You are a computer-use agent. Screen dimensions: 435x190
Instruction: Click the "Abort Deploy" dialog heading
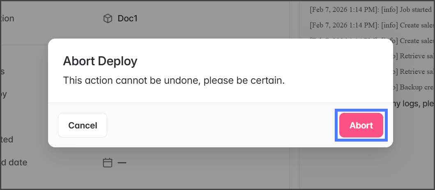100,62
